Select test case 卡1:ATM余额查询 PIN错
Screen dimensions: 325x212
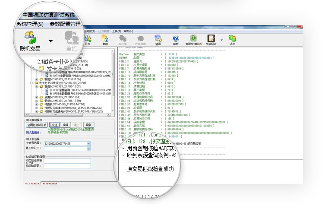(80, 76)
